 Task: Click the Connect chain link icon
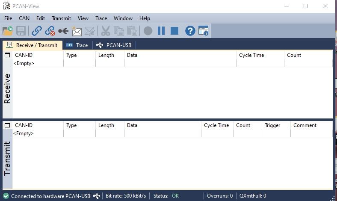[36, 31]
